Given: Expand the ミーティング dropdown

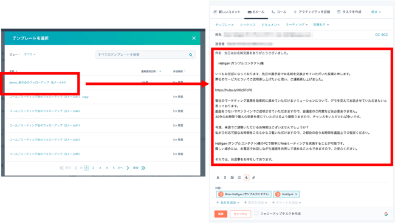Looking at the screenshot, I should click(x=297, y=25).
